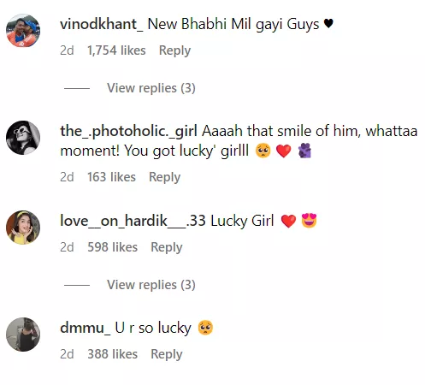Reply to the U r so lucky comment
The image size is (425, 385).
pyautogui.click(x=167, y=354)
